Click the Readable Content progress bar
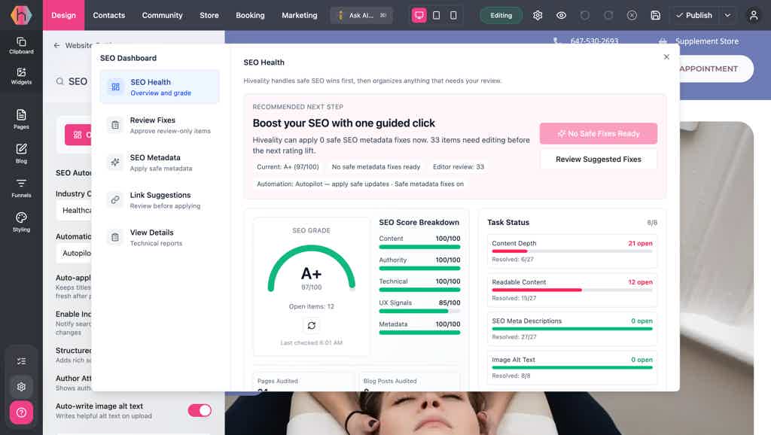Screen dimensions: 771x435 pos(572,290)
